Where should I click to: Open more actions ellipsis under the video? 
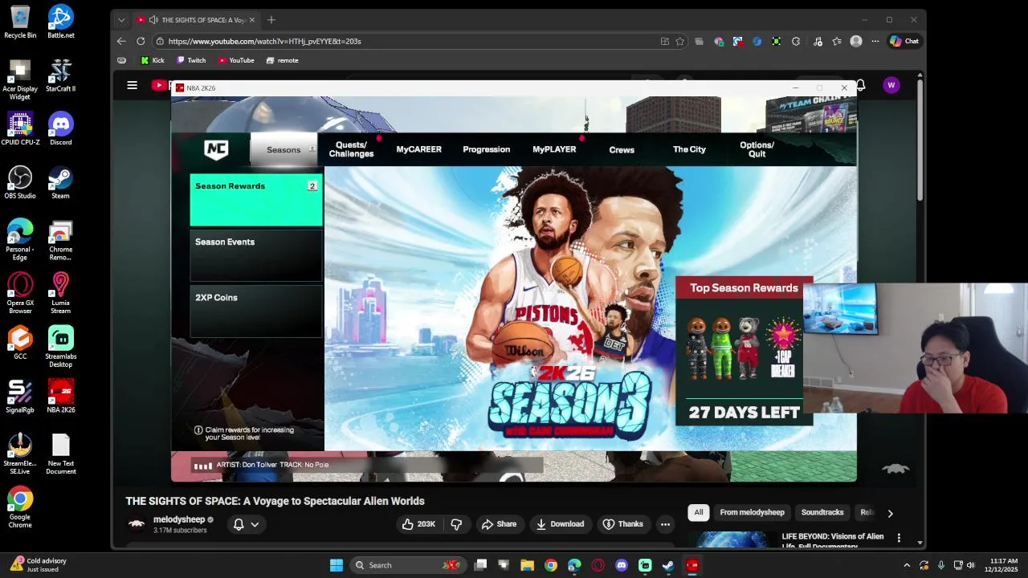pyautogui.click(x=665, y=524)
